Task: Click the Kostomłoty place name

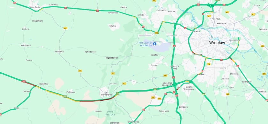Action: click(43, 84)
